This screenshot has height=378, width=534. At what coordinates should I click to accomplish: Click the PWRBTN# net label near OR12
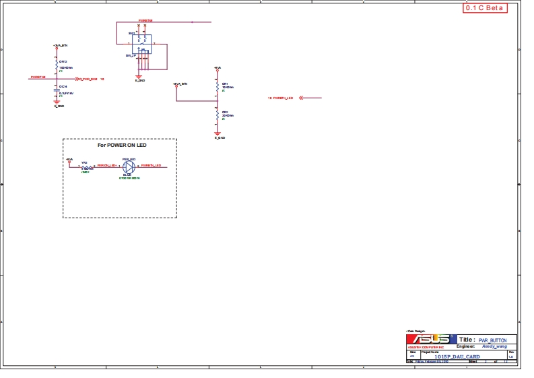(x=38, y=77)
